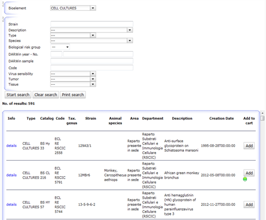Select the 129A3/1 strain cell
The height and width of the screenshot is (220, 266).
pos(85,146)
